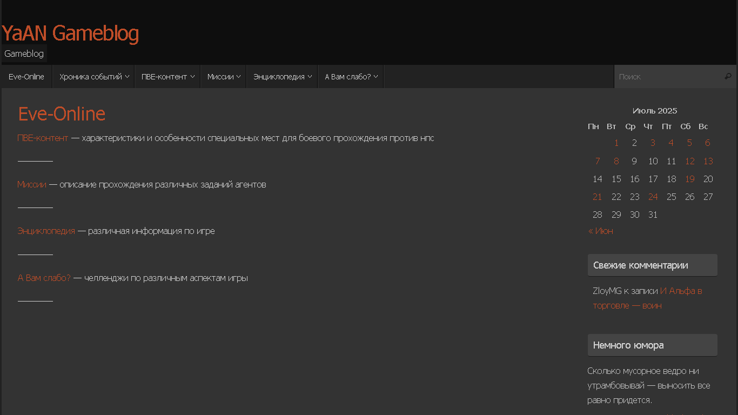
Task: Open the И Альфа в торговле — воин post link
Action: click(647, 298)
